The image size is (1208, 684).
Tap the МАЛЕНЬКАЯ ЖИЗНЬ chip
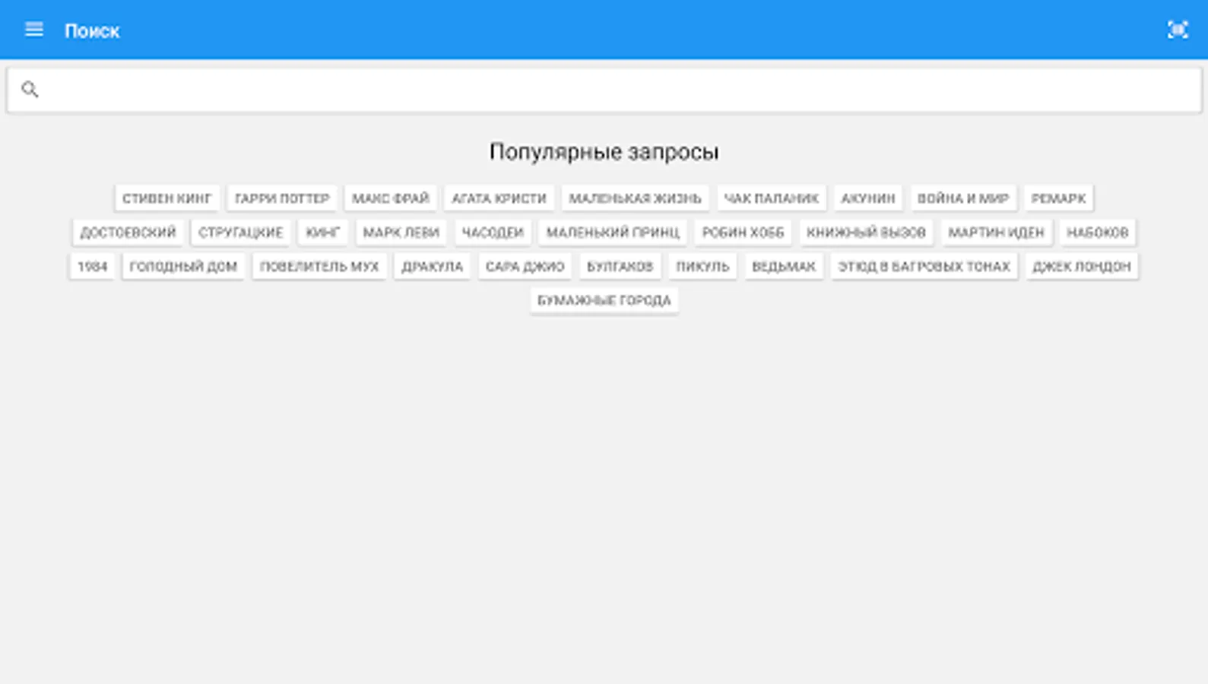click(636, 198)
